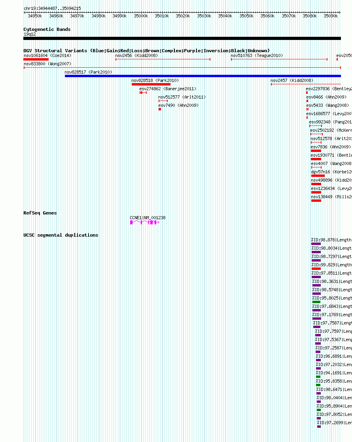Click the %ID:95.8025 duplication label

tap(332, 298)
